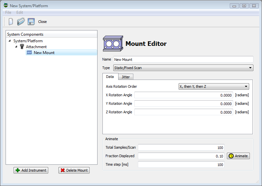
Task: Click the New document toolbar icon
Action: click(x=11, y=22)
